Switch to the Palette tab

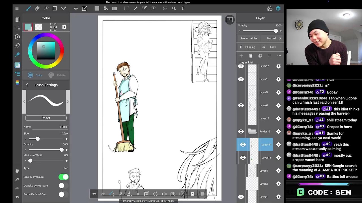click(57, 75)
